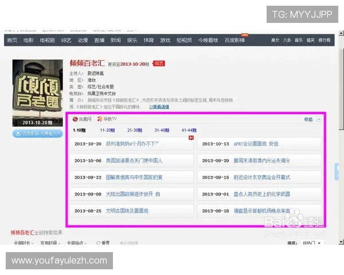Click 百度影音 download button under poster

[x=37, y=133]
